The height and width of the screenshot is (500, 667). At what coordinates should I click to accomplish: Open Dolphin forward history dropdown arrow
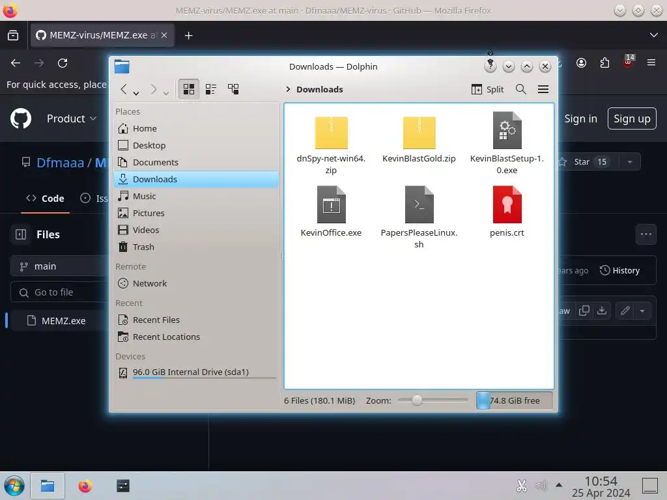click(166, 92)
